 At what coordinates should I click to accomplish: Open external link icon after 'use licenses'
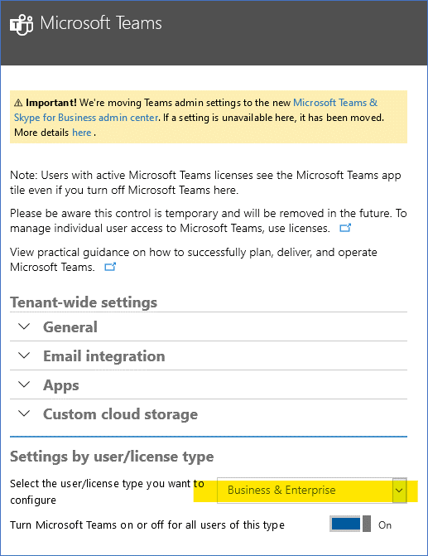coord(345,228)
